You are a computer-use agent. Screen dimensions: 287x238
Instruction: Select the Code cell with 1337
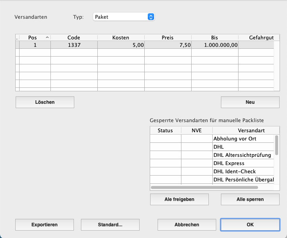(74, 45)
